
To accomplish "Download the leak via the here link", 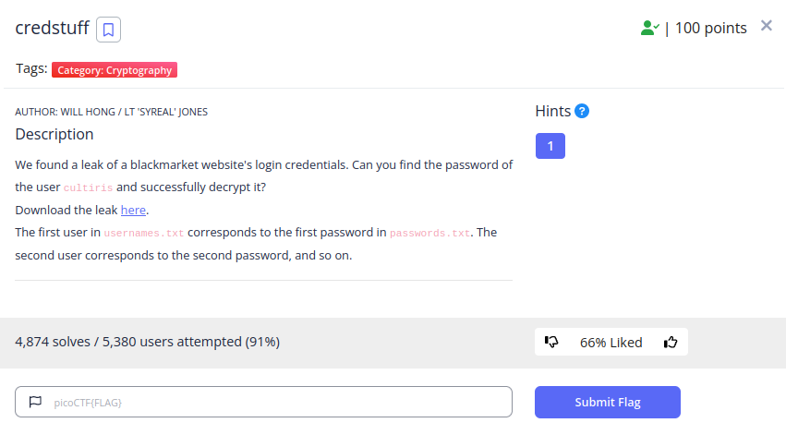I will (133, 210).
